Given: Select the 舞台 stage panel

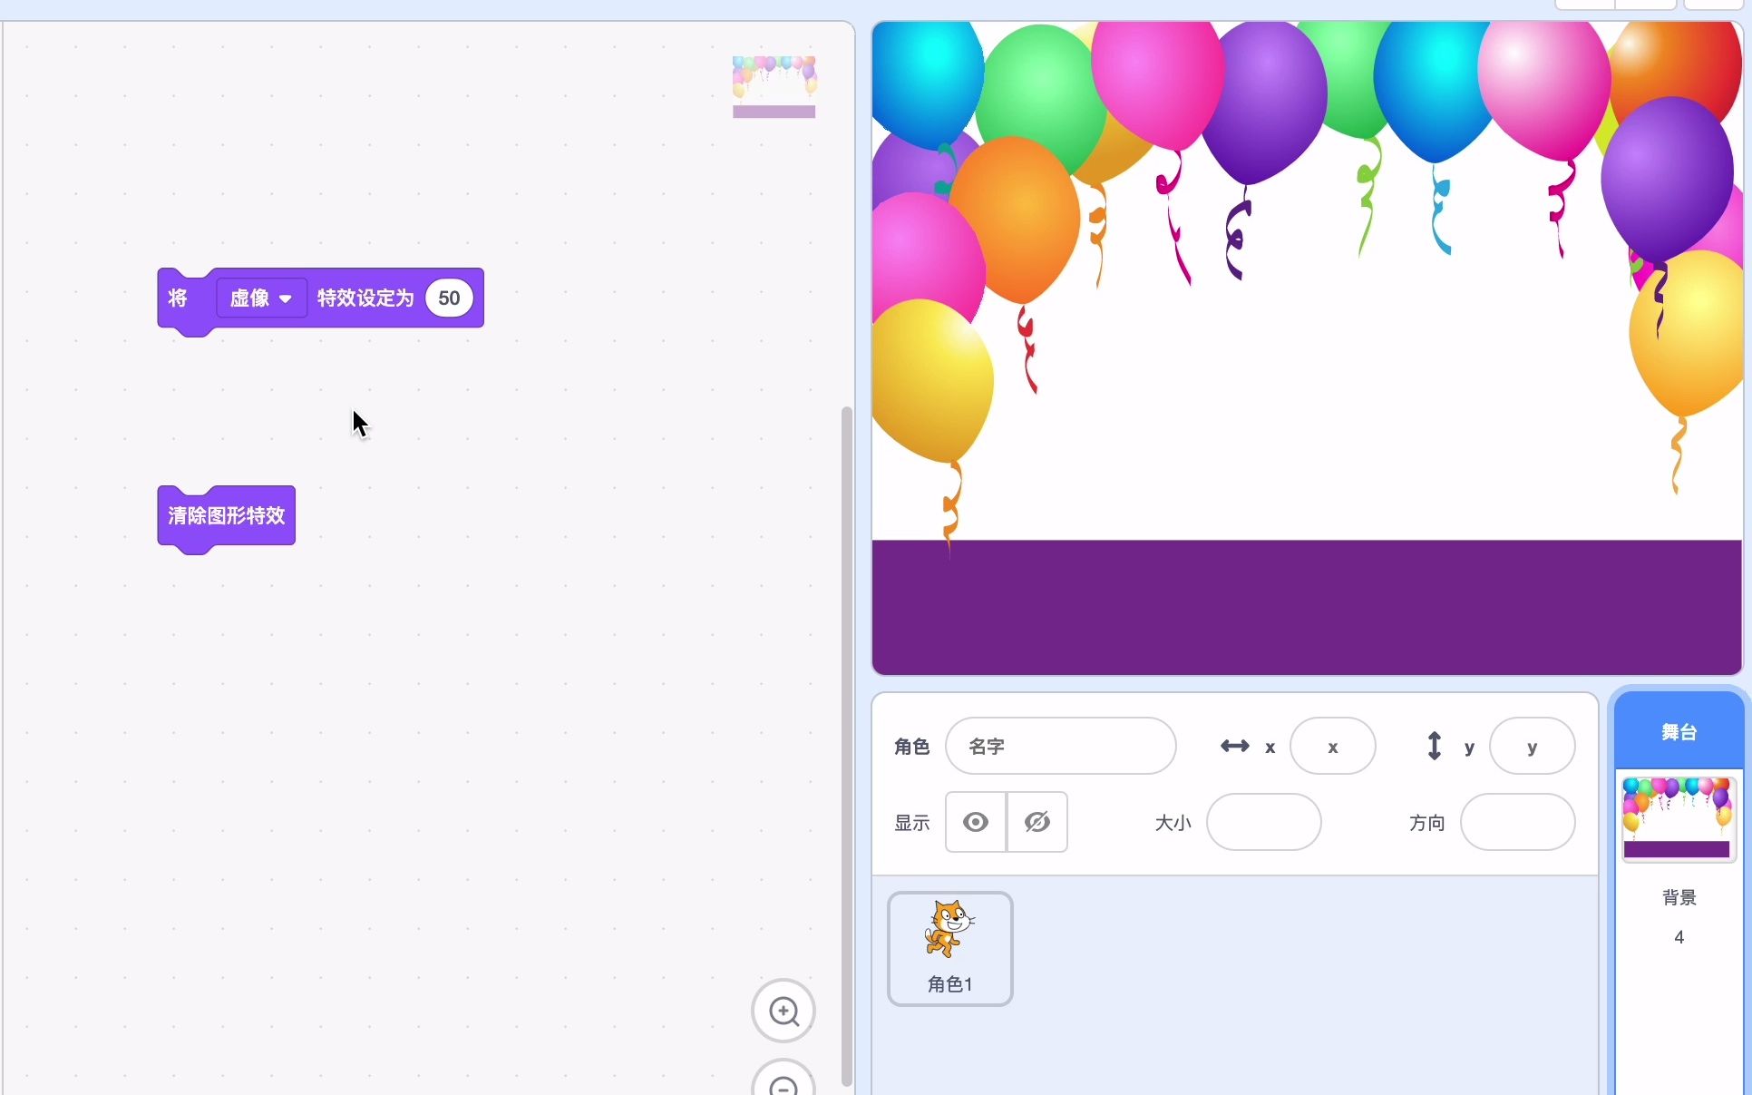Looking at the screenshot, I should (1679, 732).
